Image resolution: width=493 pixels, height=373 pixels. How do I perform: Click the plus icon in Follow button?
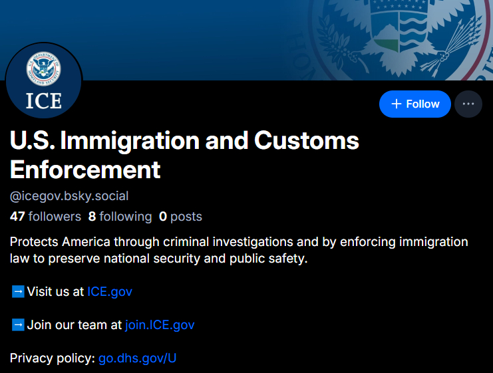tap(397, 104)
